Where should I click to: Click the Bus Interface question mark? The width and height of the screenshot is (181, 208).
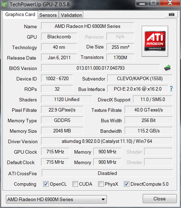[171, 89]
